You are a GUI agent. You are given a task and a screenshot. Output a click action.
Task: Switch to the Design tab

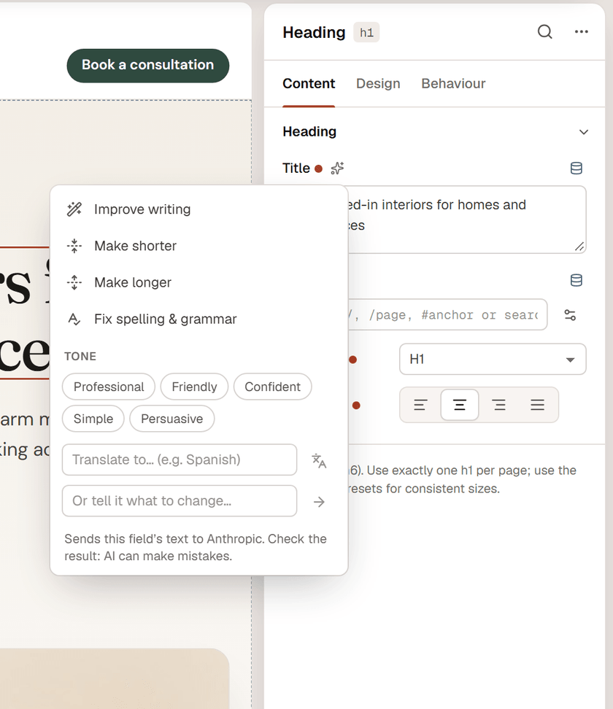378,84
